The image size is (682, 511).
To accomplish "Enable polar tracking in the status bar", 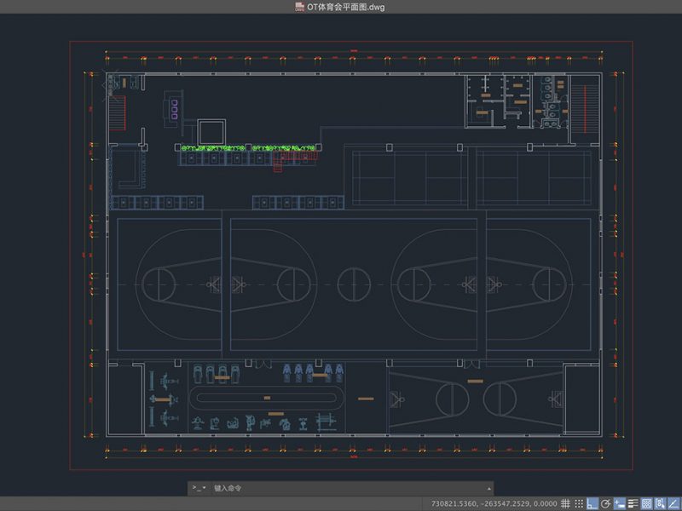I will (606, 503).
